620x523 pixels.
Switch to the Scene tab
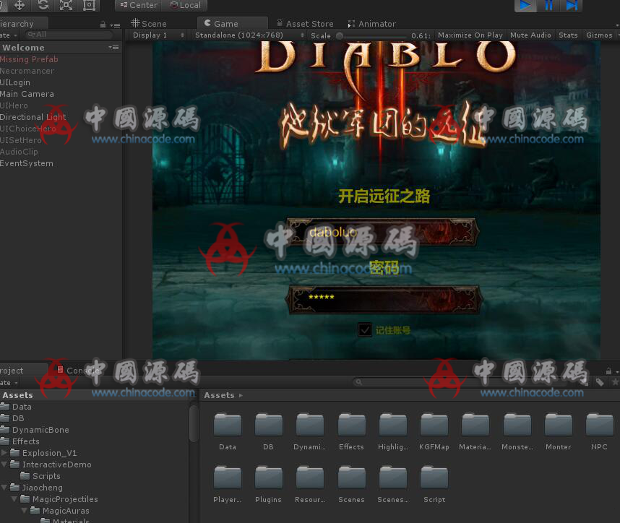(149, 24)
